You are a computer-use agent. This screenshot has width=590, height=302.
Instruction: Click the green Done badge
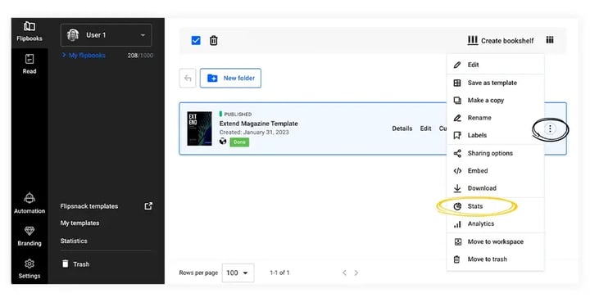point(239,142)
